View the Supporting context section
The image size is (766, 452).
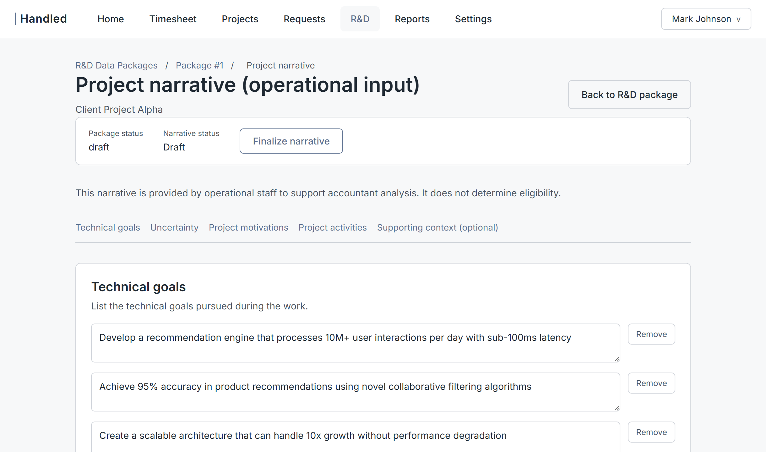437,227
